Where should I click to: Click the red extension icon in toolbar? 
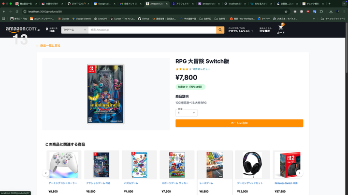pyautogui.click(x=308, y=12)
